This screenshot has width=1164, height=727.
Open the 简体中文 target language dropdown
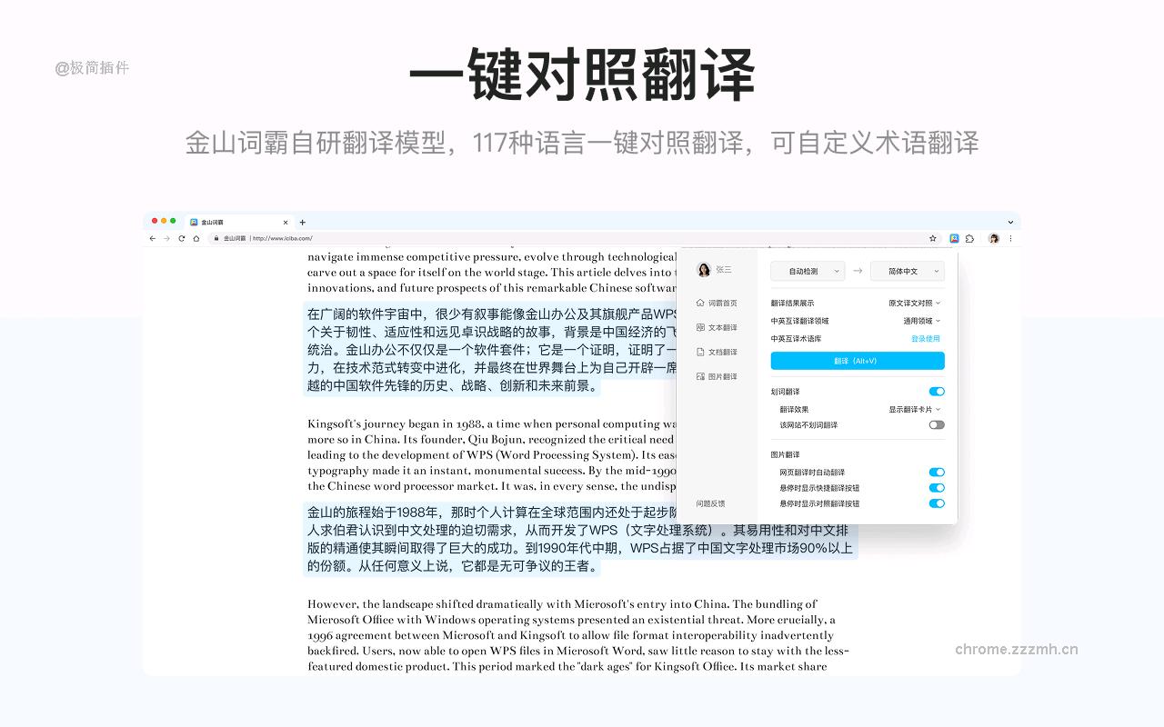(x=908, y=271)
